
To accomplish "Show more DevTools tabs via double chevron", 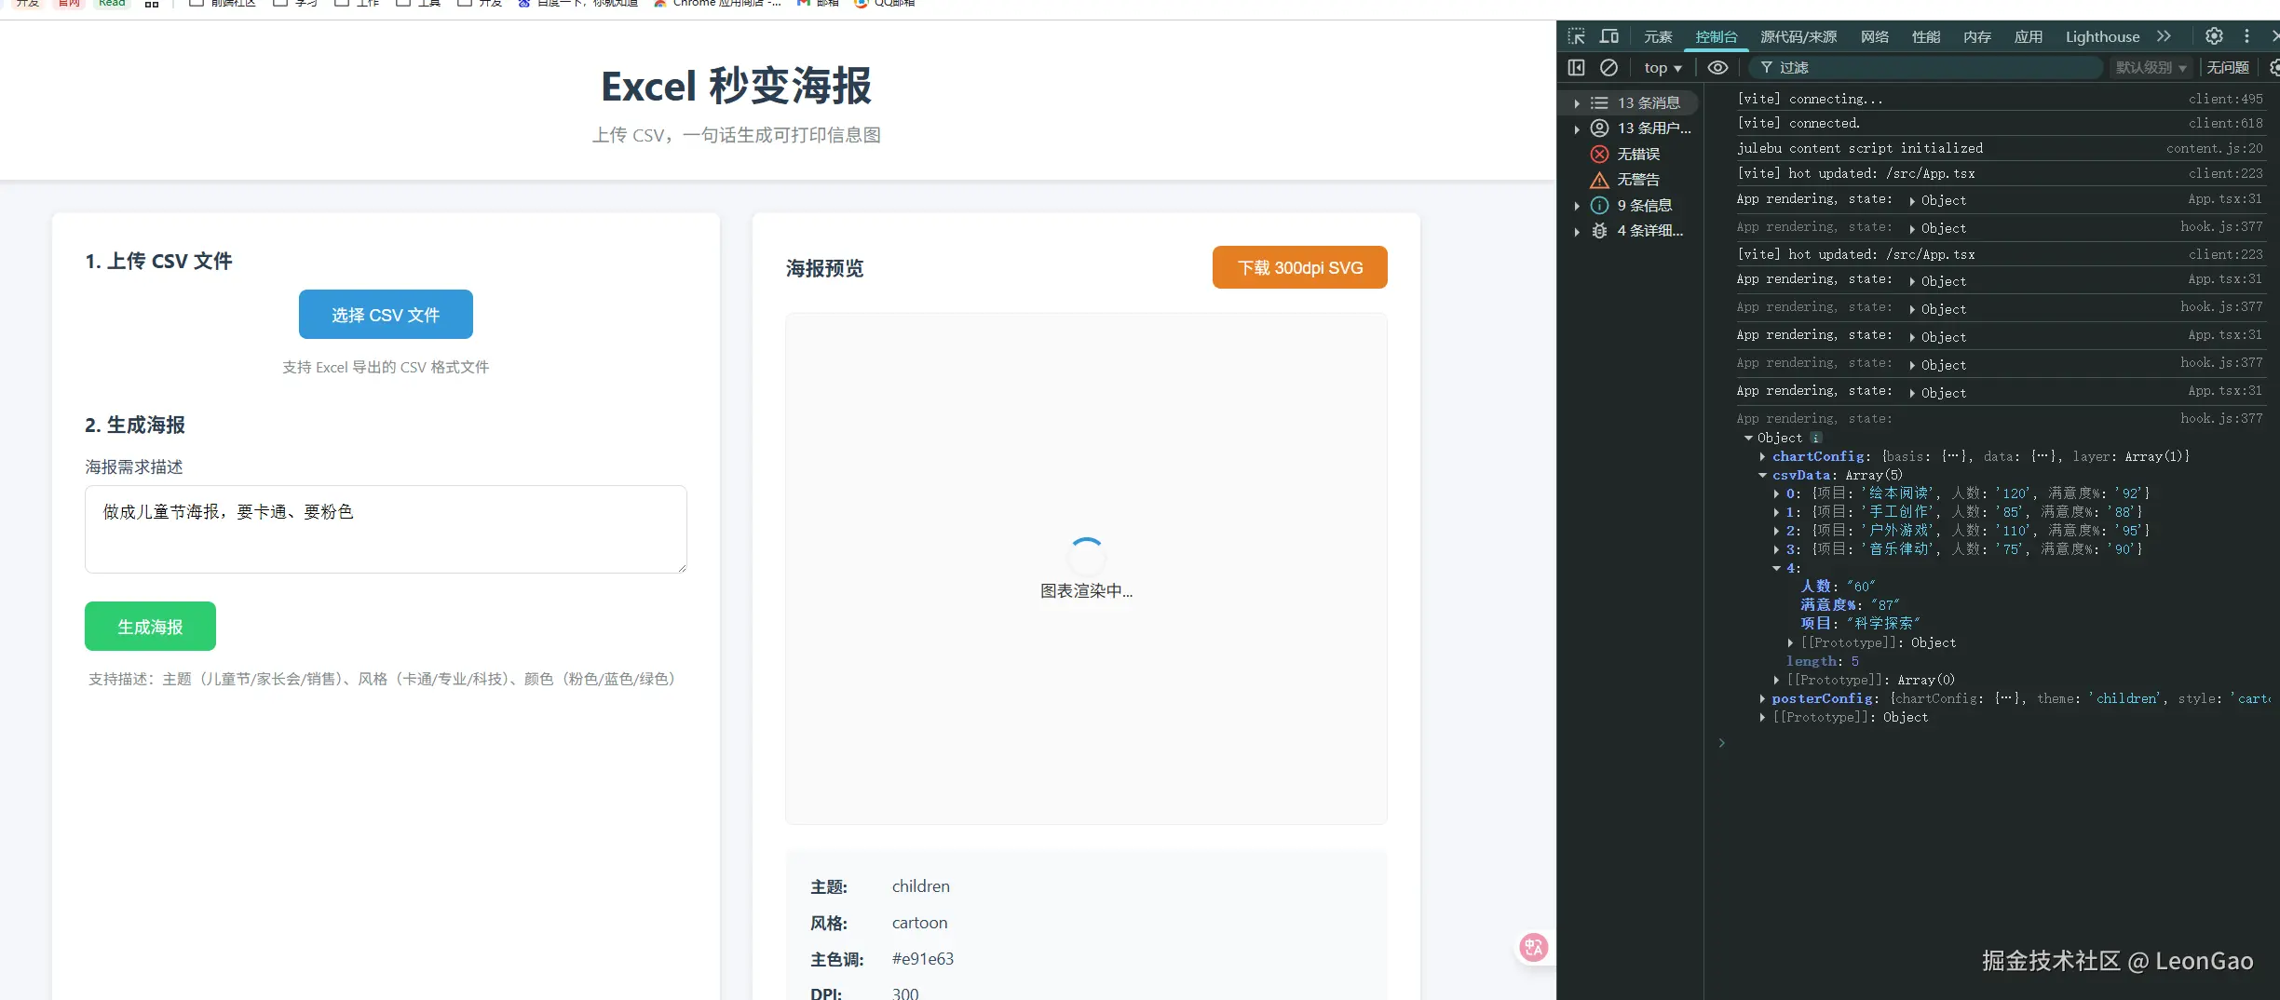I will (x=2164, y=36).
